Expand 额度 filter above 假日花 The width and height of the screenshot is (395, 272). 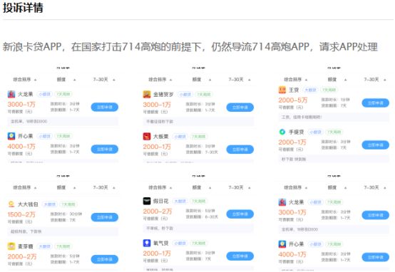(202, 187)
